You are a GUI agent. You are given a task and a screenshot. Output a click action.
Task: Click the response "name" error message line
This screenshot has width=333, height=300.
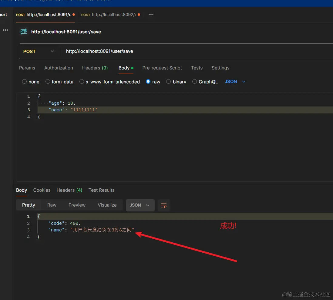91,230
